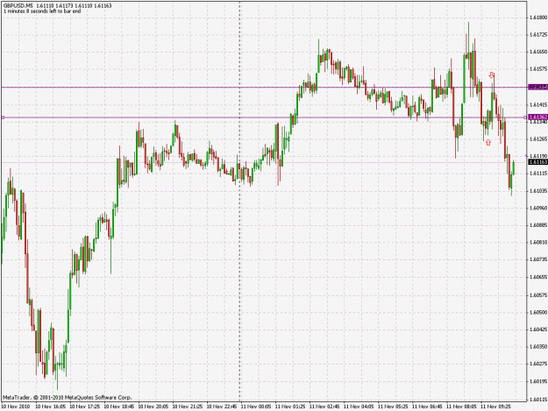Click the 1.60575 price axis label
The image size is (548, 411).
[x=538, y=295]
